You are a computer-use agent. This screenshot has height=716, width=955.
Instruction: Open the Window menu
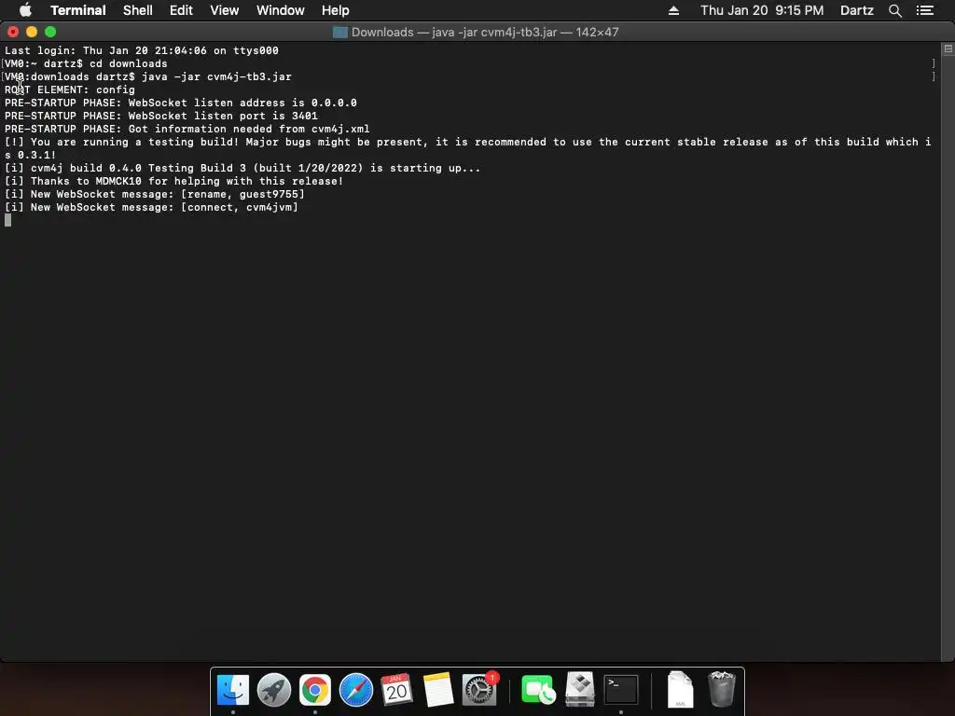tap(280, 10)
